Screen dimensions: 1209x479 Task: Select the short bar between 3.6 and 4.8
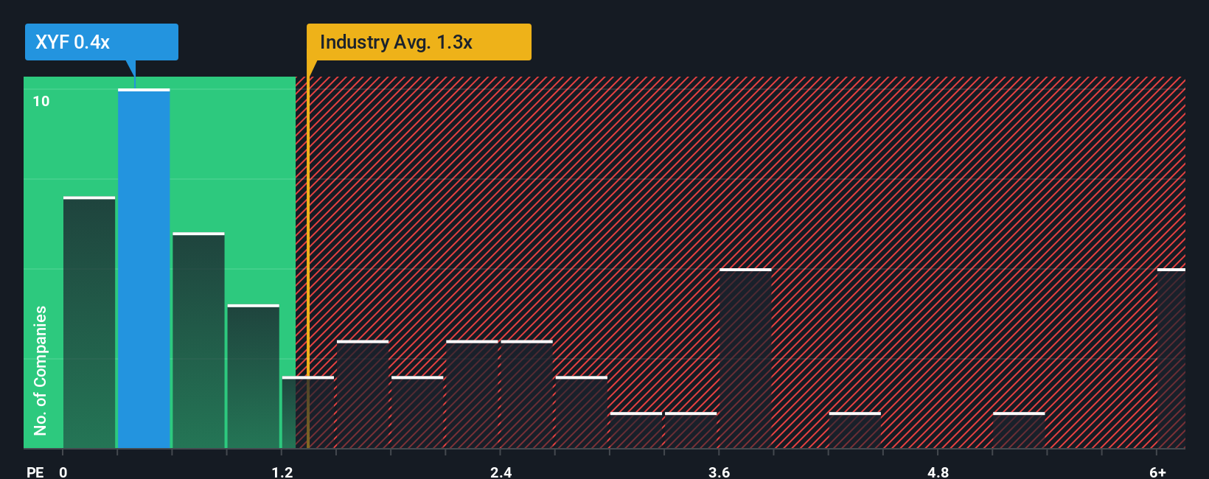(854, 430)
